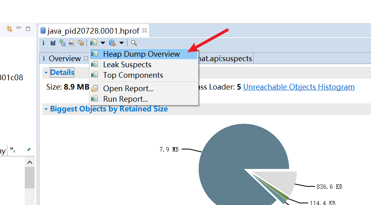371x205 pixels.
Task: Open the OQL query editor icon
Action: (71, 43)
